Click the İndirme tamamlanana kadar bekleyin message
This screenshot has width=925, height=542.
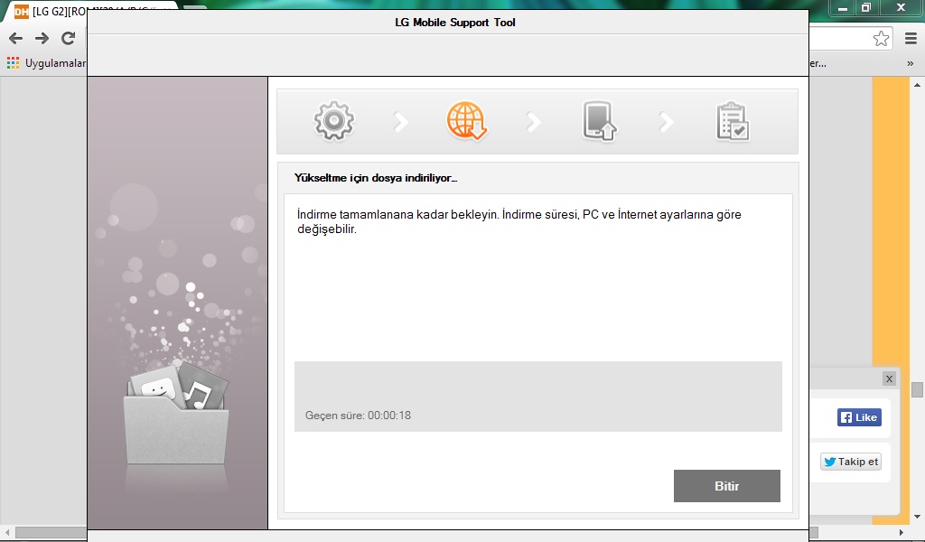(519, 221)
